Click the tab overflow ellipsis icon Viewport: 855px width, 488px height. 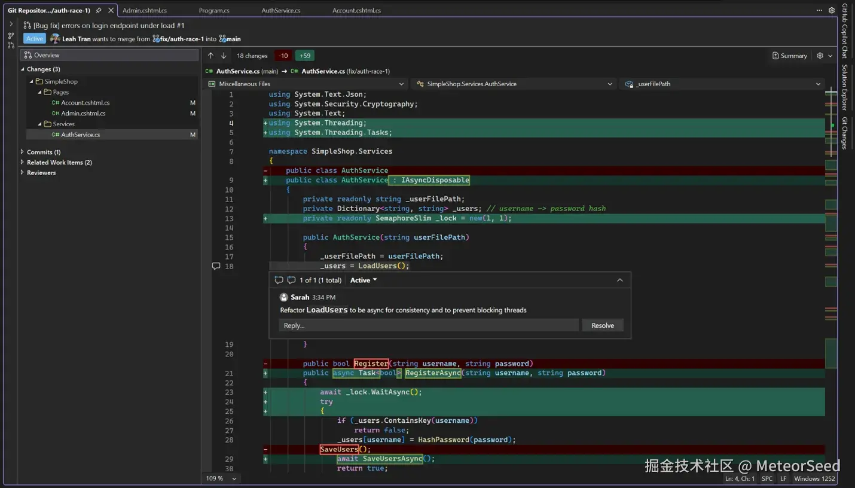[x=819, y=10]
